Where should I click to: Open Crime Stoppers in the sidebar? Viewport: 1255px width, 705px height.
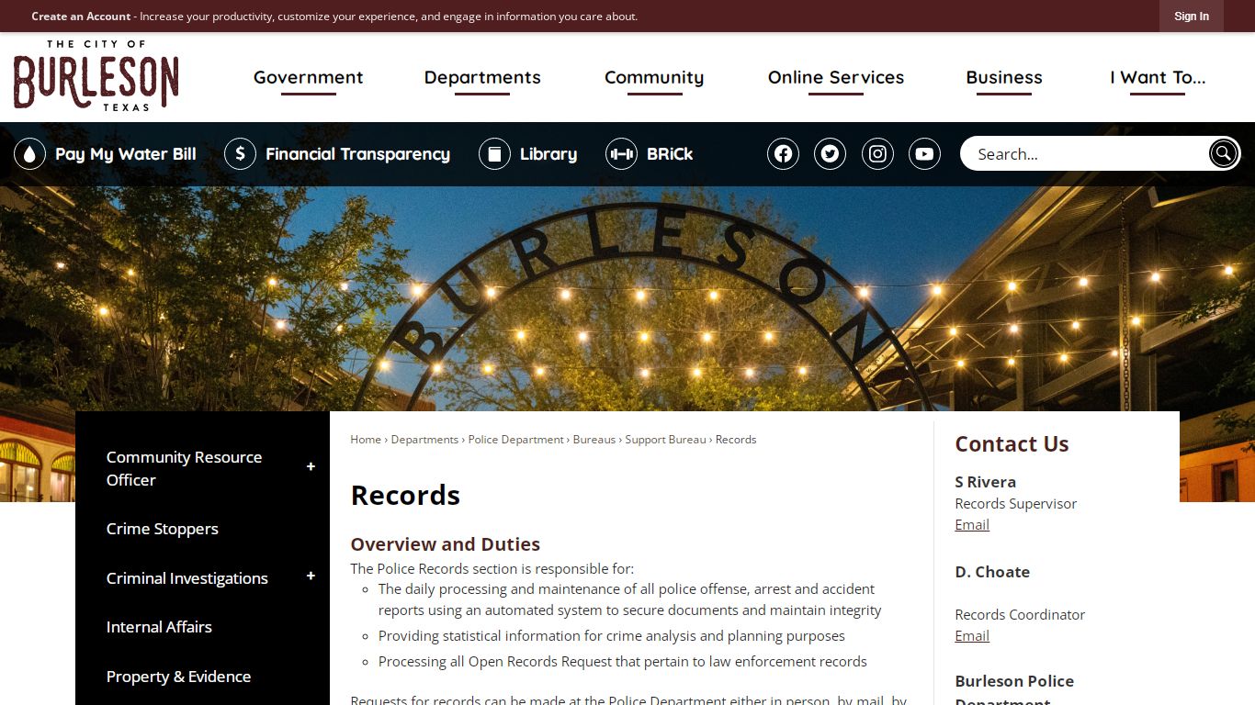162,529
